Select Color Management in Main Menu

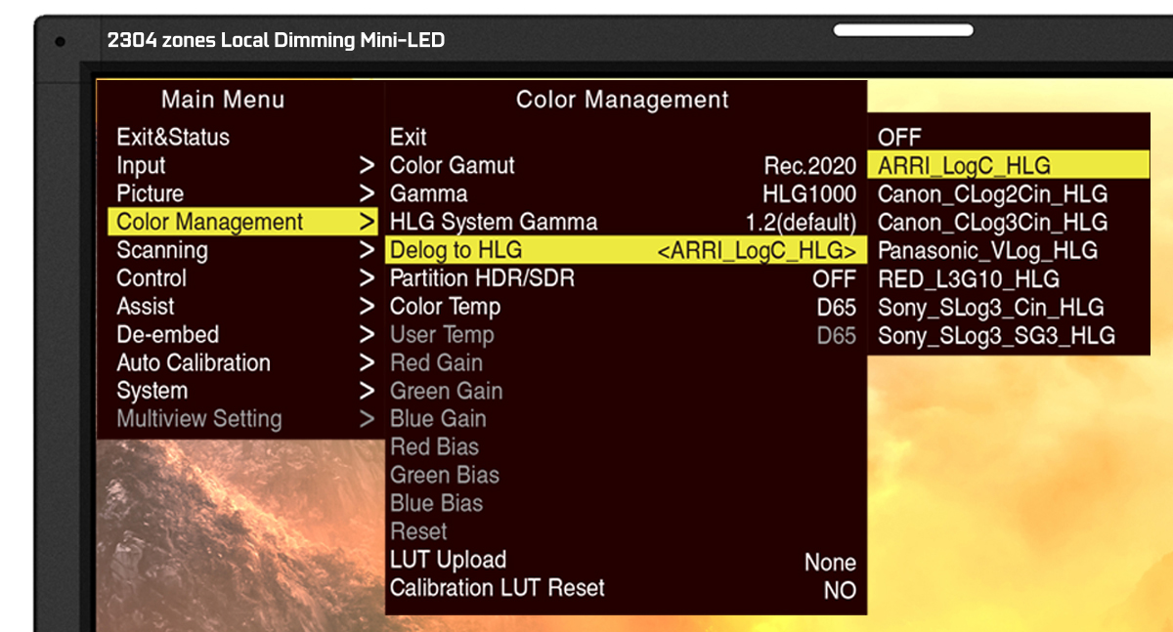click(210, 223)
